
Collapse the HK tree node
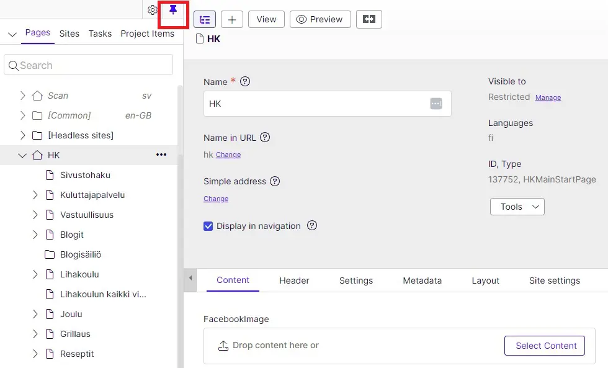[x=22, y=155]
